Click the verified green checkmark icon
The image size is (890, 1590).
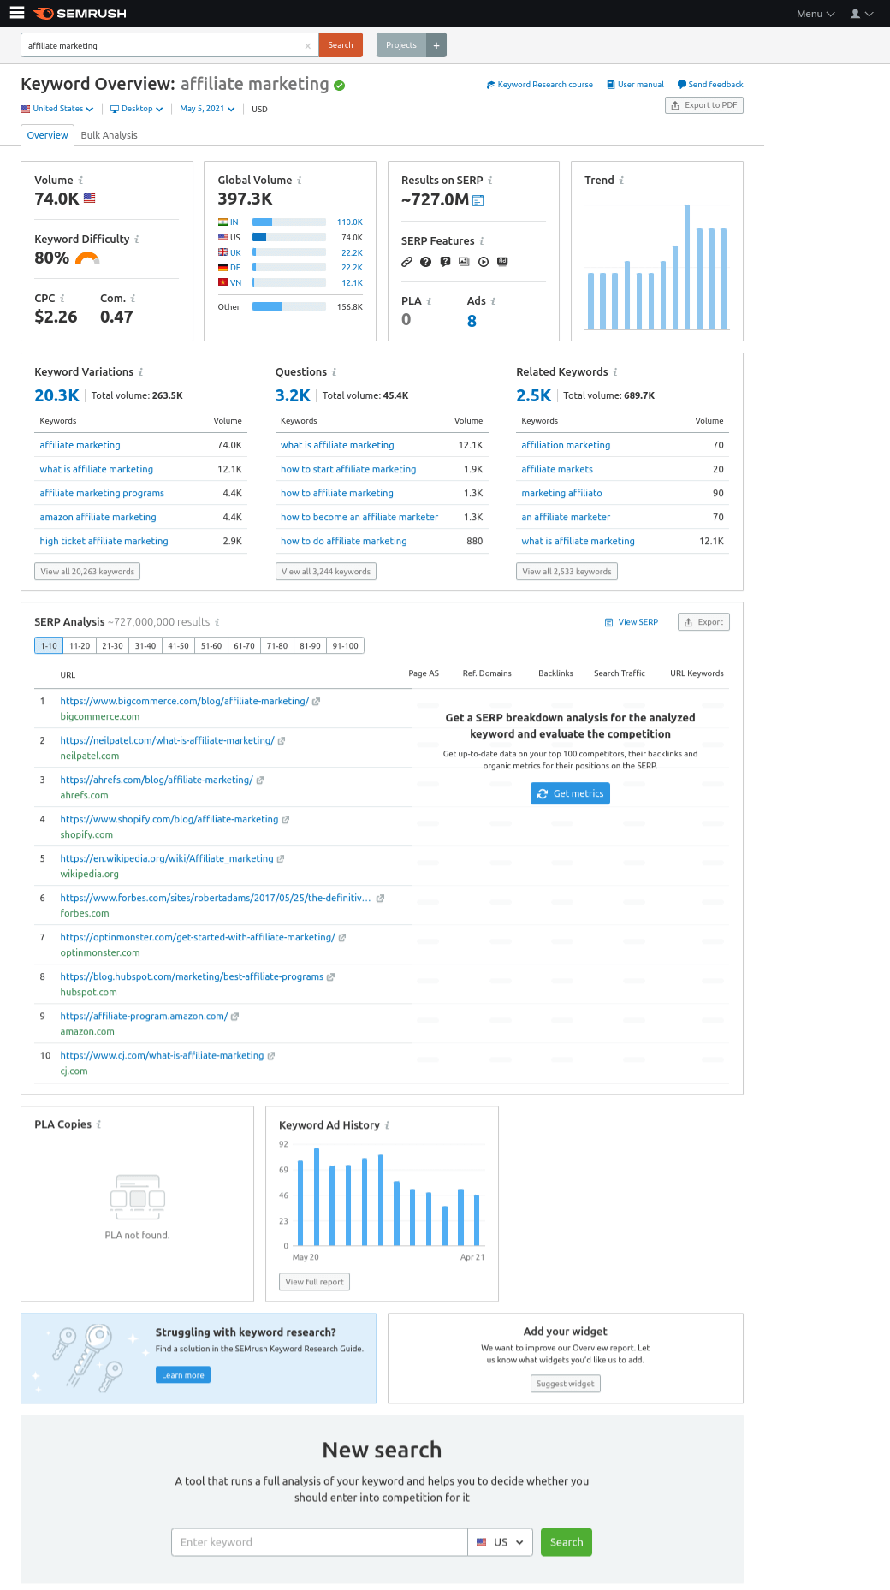[340, 86]
